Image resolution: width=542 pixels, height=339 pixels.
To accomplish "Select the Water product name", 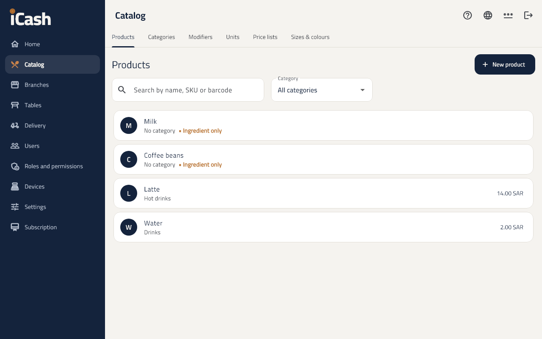I will (153, 223).
